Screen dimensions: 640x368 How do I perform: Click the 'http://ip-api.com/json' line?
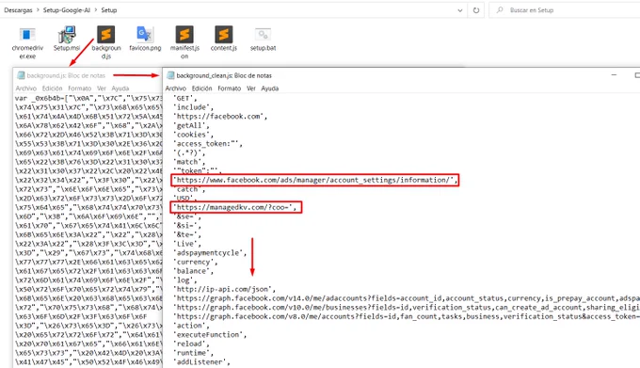(225, 289)
